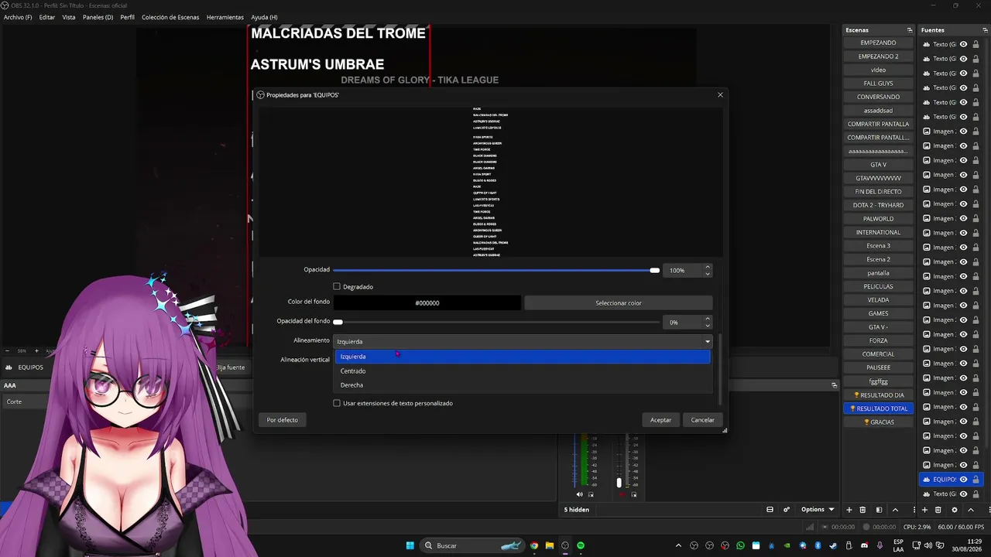Unmute the channel with red speaker icon

click(621, 494)
